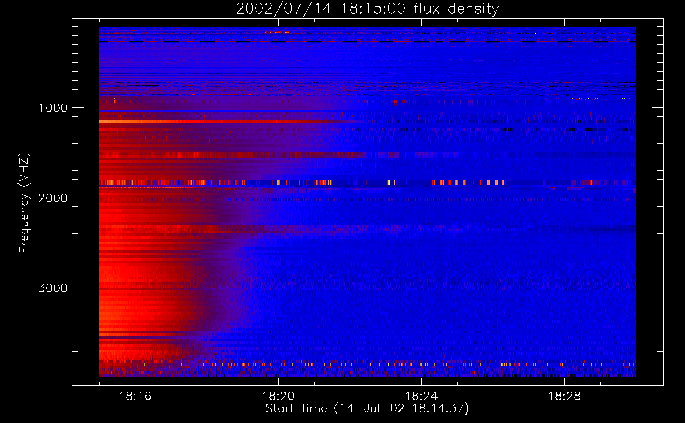
Task: Click the 18:28 time tick label
Action: [564, 396]
